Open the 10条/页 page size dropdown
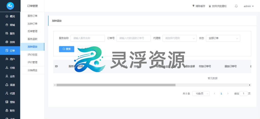 201,94
